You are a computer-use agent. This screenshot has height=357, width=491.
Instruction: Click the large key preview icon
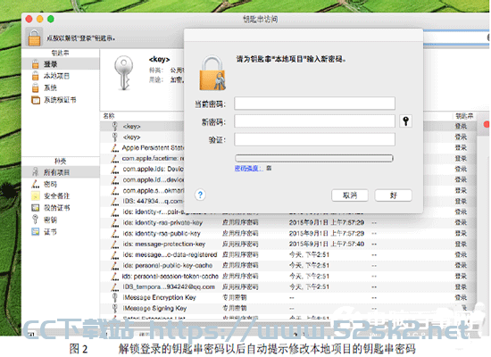click(x=124, y=72)
